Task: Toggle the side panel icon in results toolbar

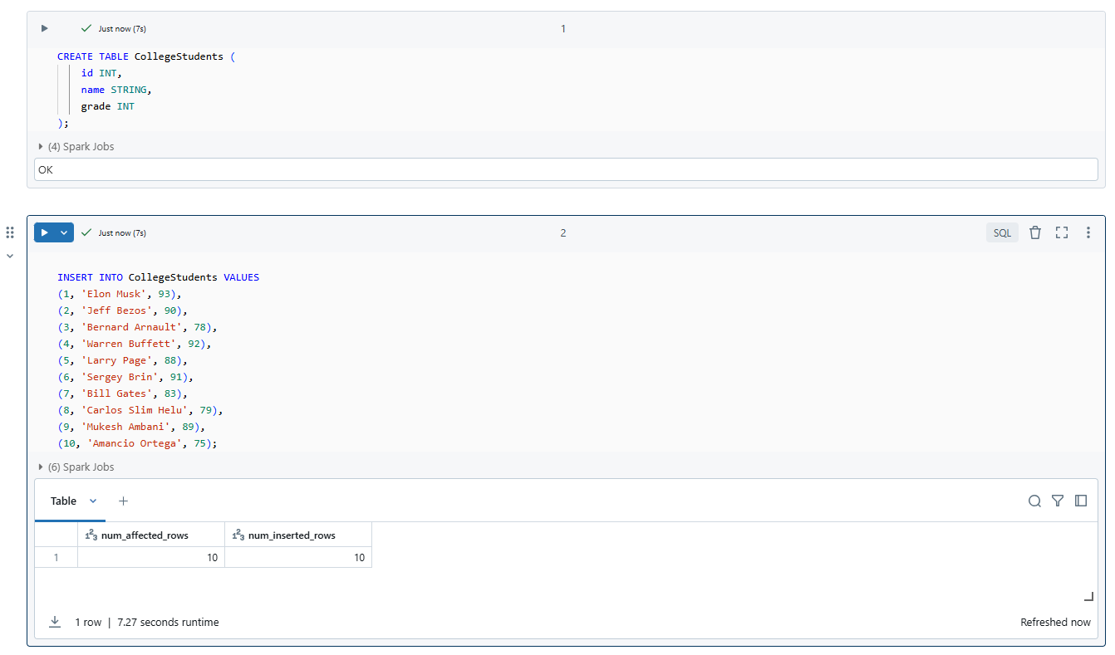Action: [1081, 501]
